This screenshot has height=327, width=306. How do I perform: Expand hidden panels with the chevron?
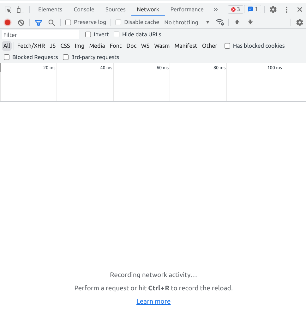(215, 9)
